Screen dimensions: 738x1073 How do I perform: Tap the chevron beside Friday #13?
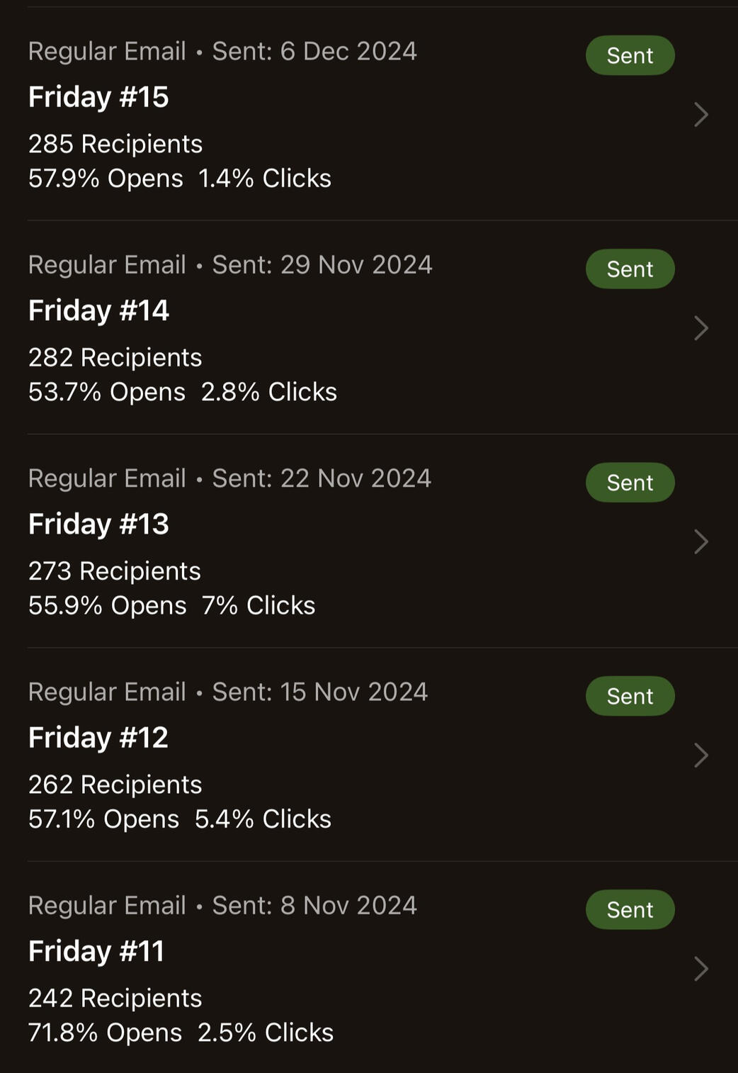[700, 541]
